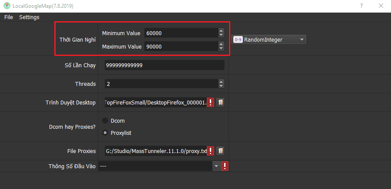Open the Settings menu

[x=29, y=17]
